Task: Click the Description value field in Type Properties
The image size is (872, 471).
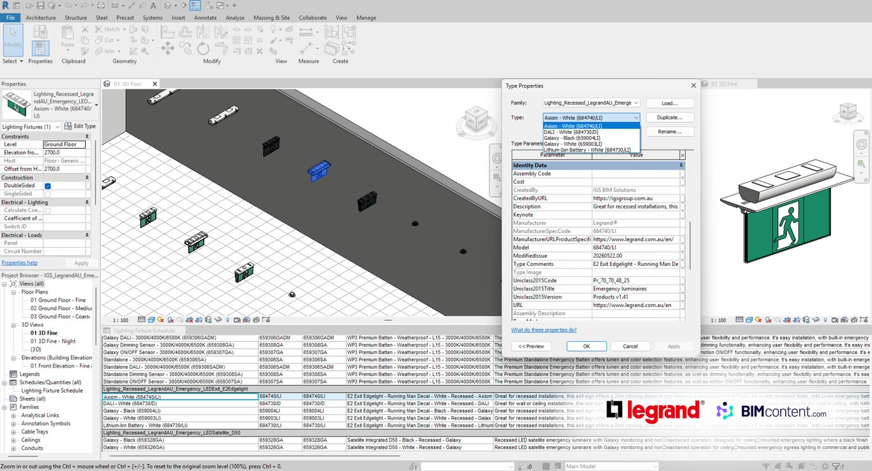Action: [x=636, y=206]
